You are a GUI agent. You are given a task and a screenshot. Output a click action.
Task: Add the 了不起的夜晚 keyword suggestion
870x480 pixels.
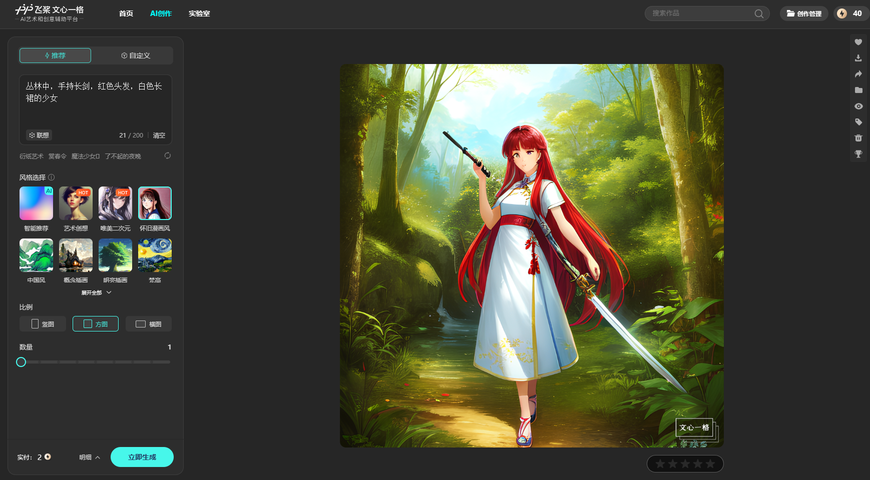point(123,156)
